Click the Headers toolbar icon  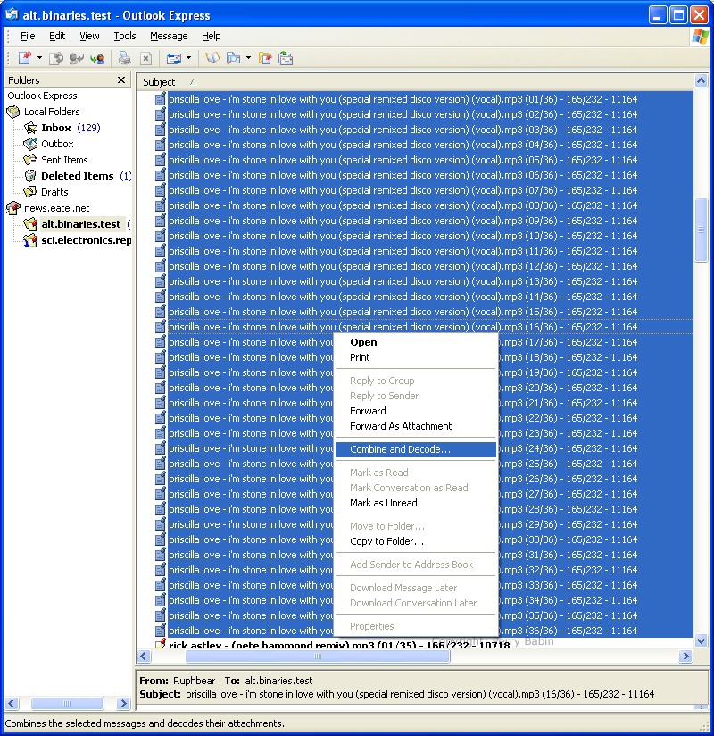pos(286,58)
